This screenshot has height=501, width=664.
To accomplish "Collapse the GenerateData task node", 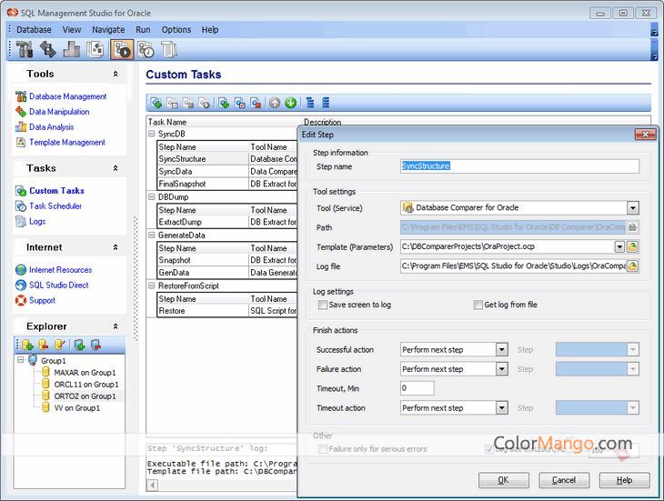I will [152, 235].
